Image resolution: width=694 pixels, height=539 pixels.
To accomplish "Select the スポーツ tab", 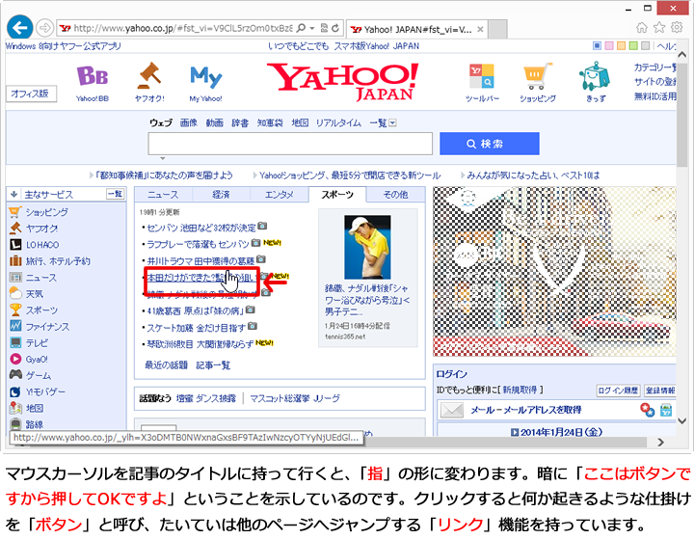I will (337, 195).
